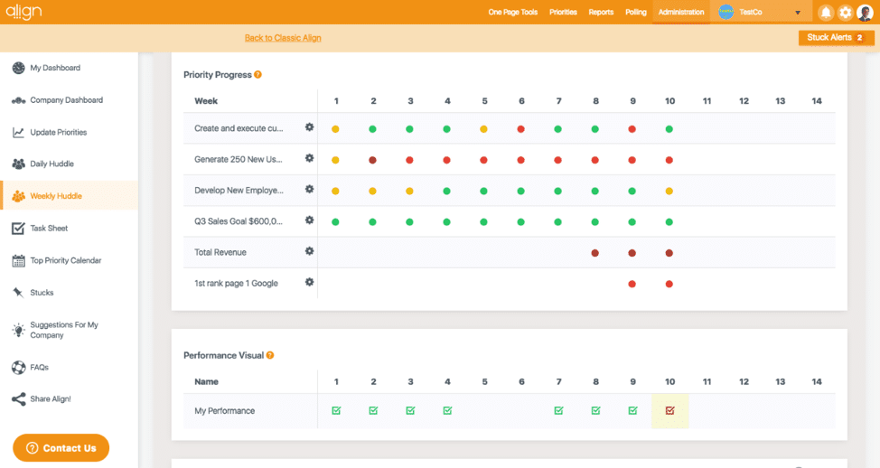Click the Q3 Sales Goal priority name
The height and width of the screenshot is (468, 880).
(239, 221)
